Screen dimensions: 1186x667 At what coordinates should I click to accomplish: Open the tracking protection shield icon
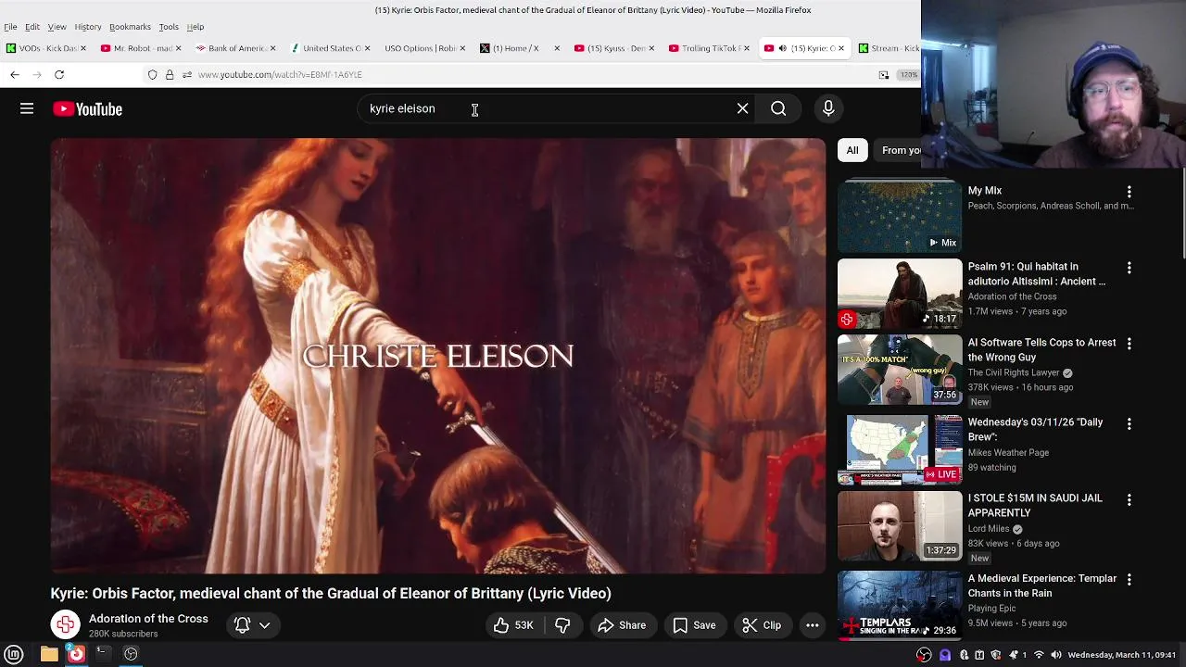[x=153, y=74]
